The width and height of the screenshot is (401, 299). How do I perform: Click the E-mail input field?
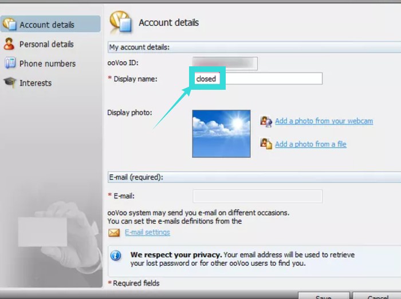[257, 196]
